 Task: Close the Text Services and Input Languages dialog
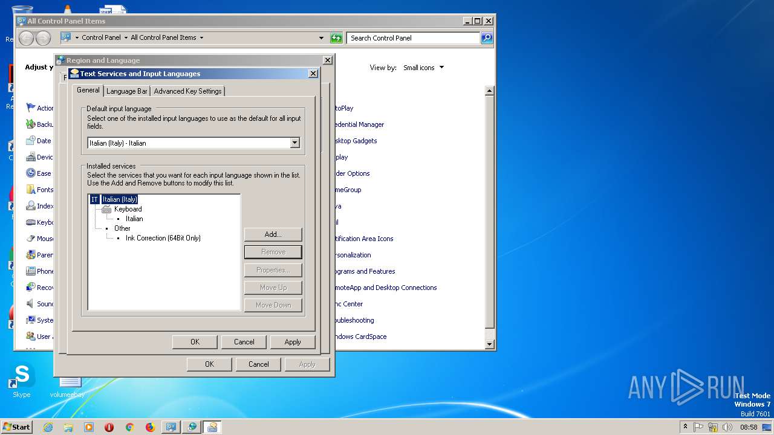coord(313,74)
